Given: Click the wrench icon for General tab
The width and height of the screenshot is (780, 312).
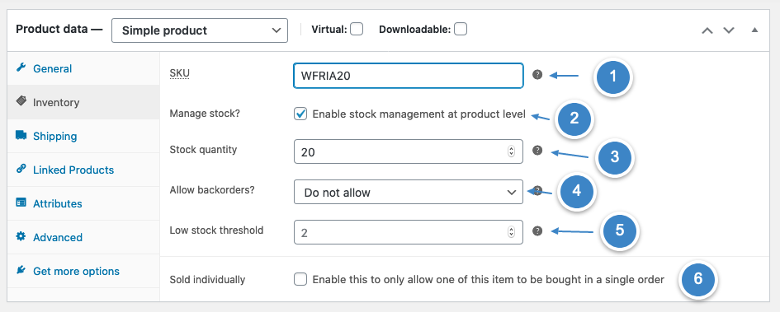Looking at the screenshot, I should point(21,68).
